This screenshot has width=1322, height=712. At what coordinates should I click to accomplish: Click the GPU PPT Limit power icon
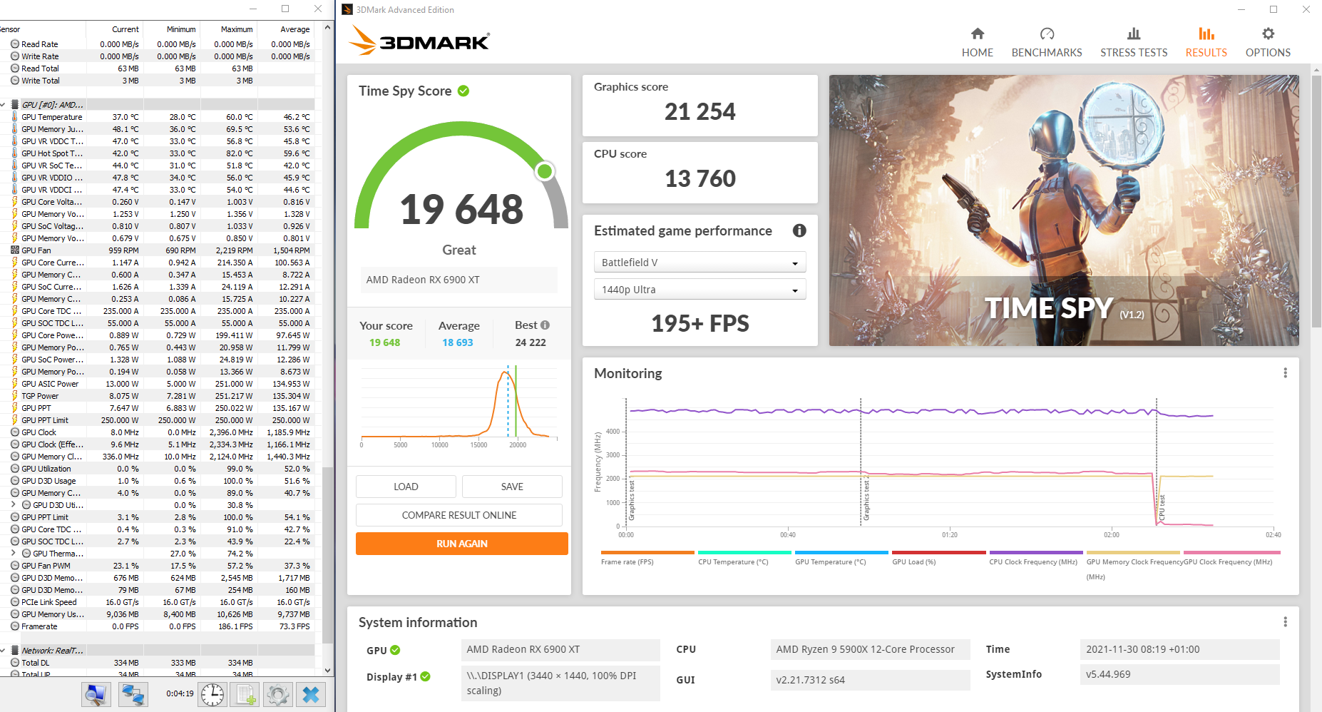tap(15, 420)
